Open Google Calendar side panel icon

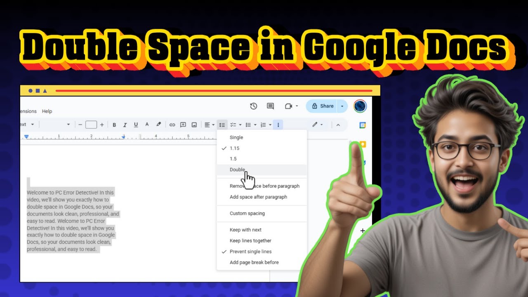point(363,125)
